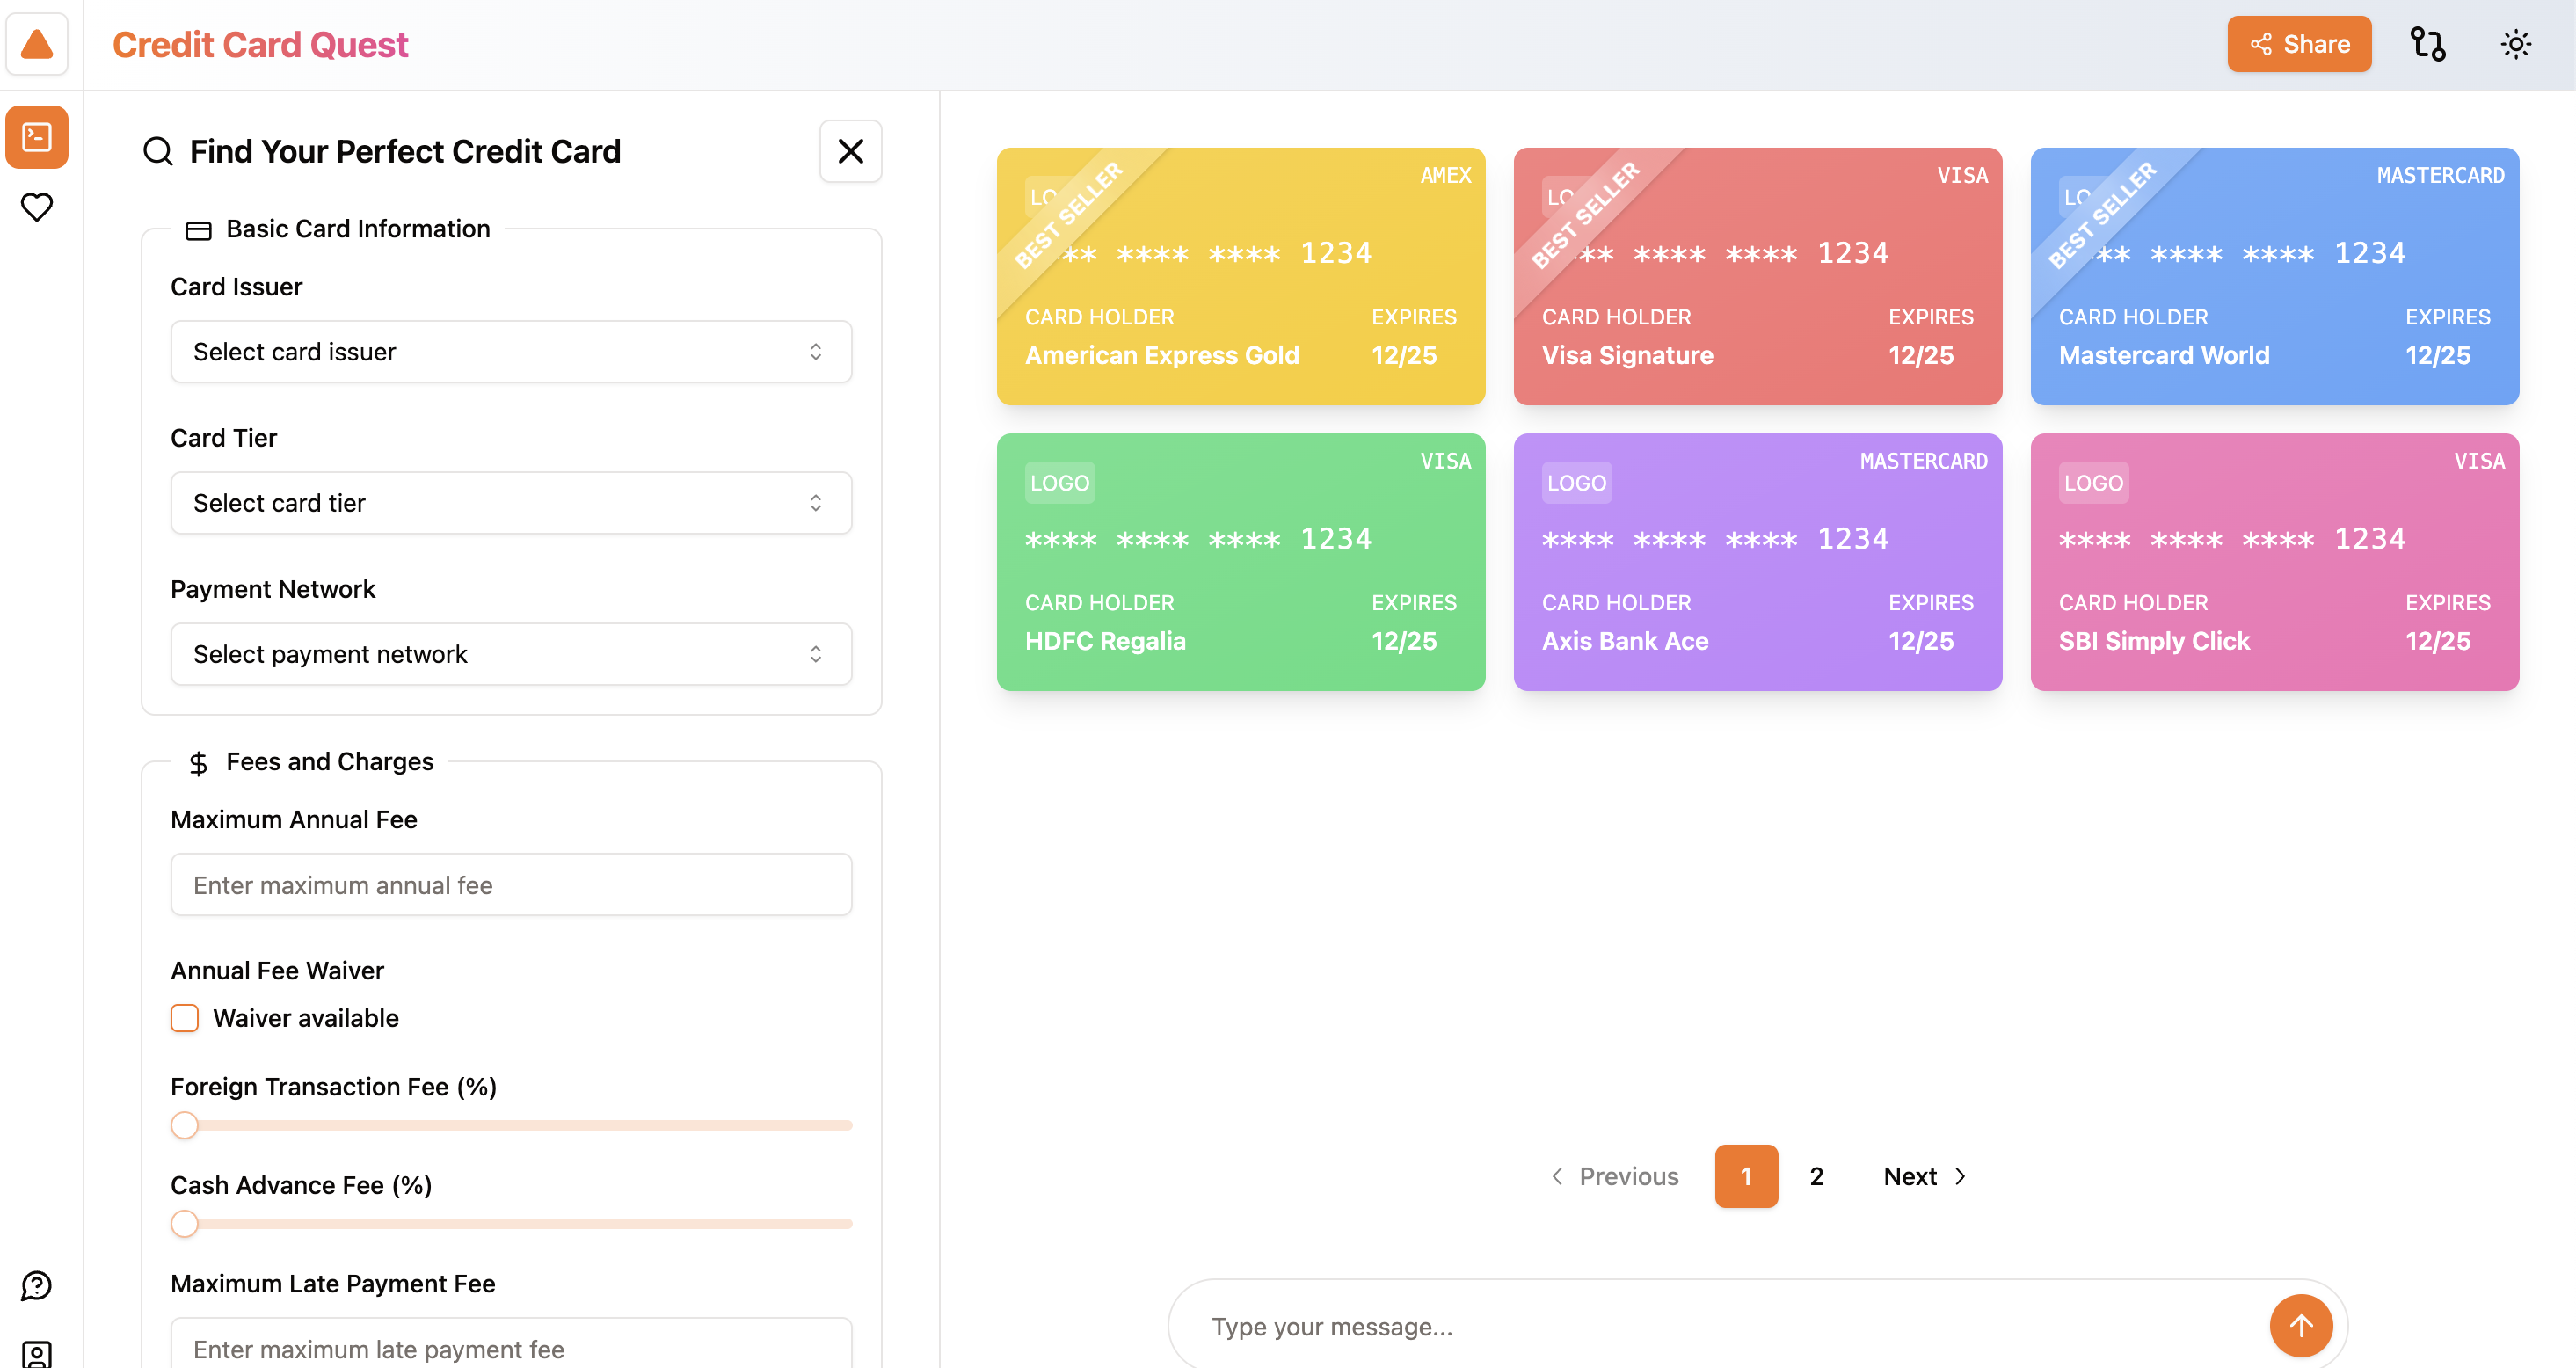Open the SBI Simply Click card
This screenshot has width=2576, height=1368.
(x=2275, y=562)
